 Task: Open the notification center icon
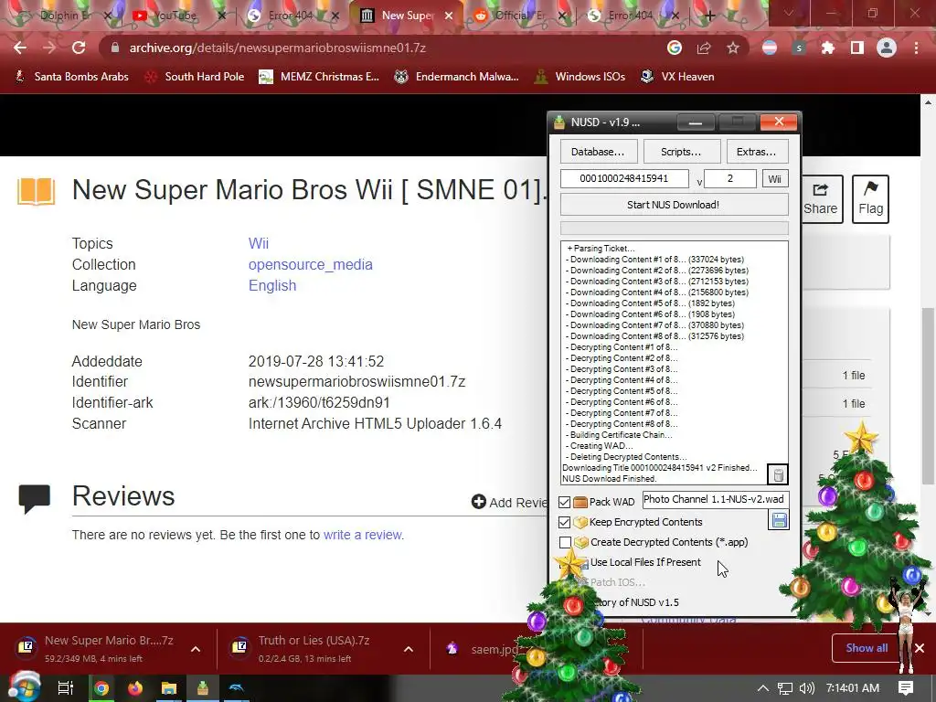click(x=906, y=688)
